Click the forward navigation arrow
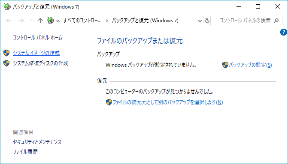 [x=21, y=21]
